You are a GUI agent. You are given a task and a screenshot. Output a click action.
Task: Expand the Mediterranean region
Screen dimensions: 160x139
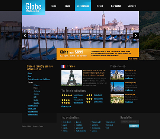tap(33, 106)
